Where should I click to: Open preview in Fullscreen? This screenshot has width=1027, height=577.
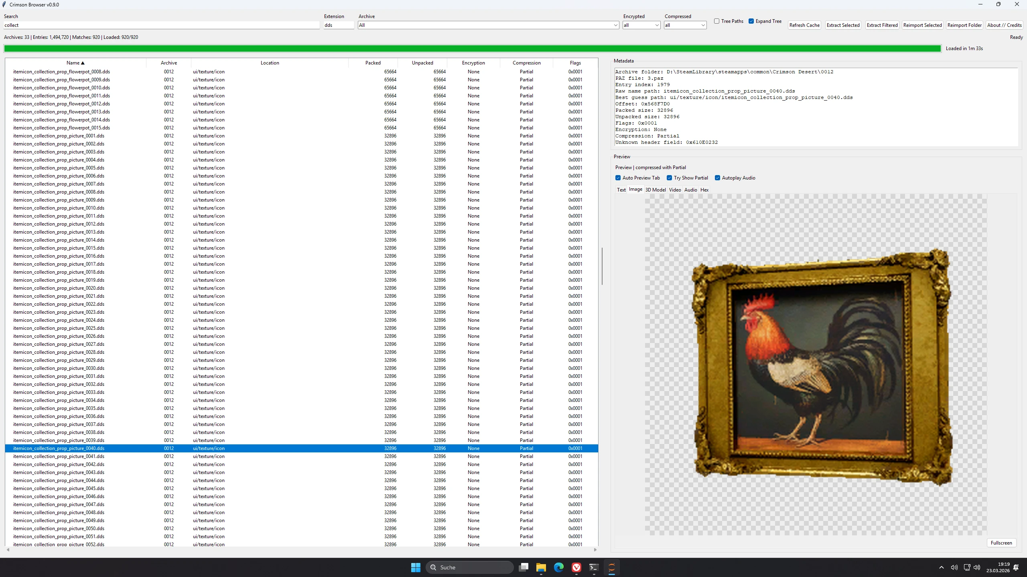tap(1001, 543)
